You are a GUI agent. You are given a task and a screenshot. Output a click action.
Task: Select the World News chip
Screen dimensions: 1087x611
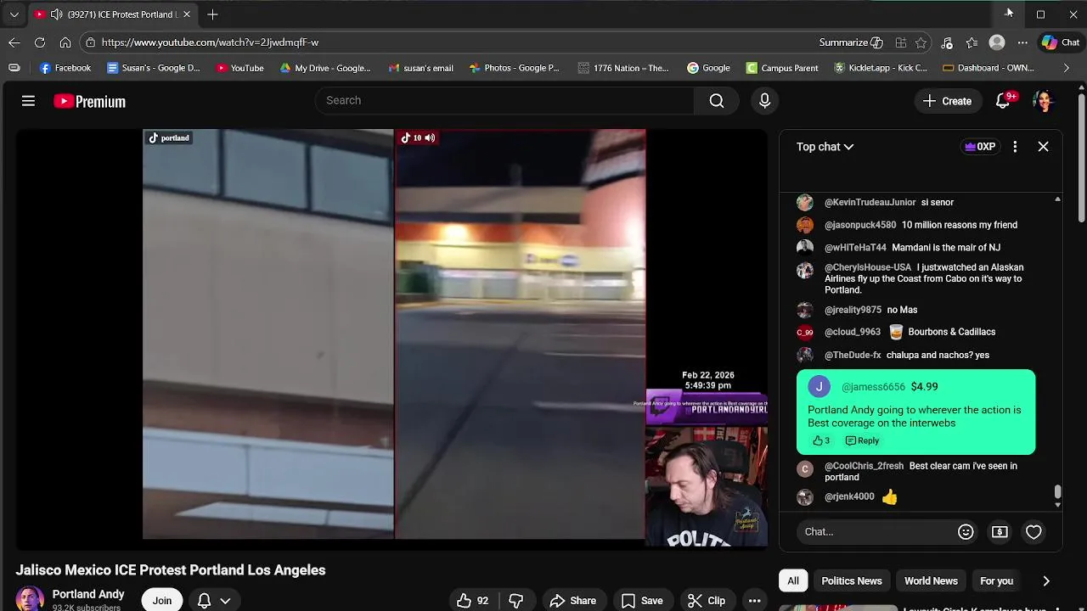(931, 581)
